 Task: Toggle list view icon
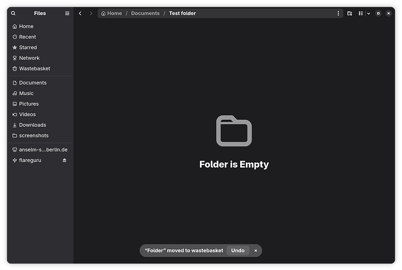click(361, 13)
